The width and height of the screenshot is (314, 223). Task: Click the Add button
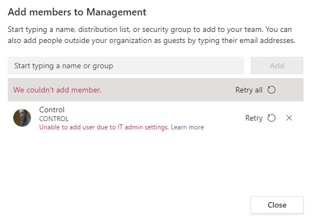coord(277,66)
